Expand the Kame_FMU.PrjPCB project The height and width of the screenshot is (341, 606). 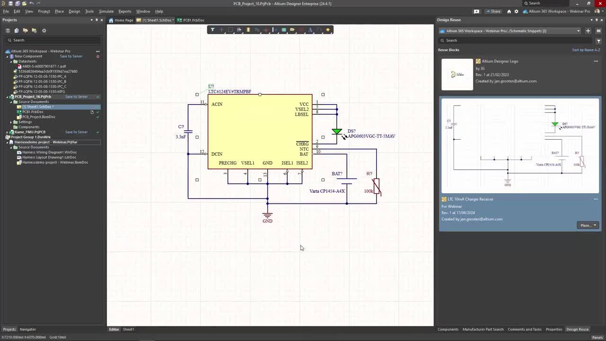click(x=8, y=132)
